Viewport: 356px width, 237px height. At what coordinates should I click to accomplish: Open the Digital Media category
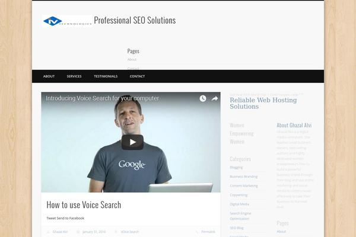pyautogui.click(x=239, y=204)
